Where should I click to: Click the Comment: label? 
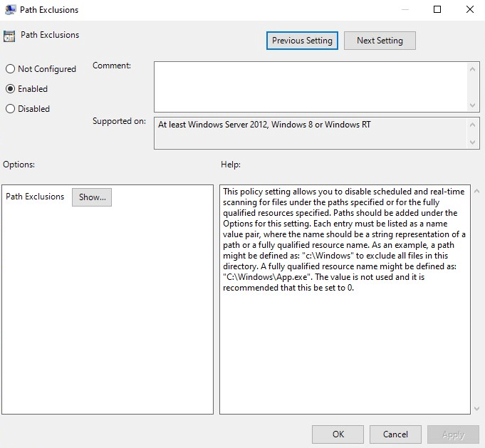[x=112, y=66]
